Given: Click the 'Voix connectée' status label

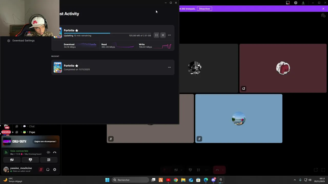Looking at the screenshot, I should pos(19,151).
